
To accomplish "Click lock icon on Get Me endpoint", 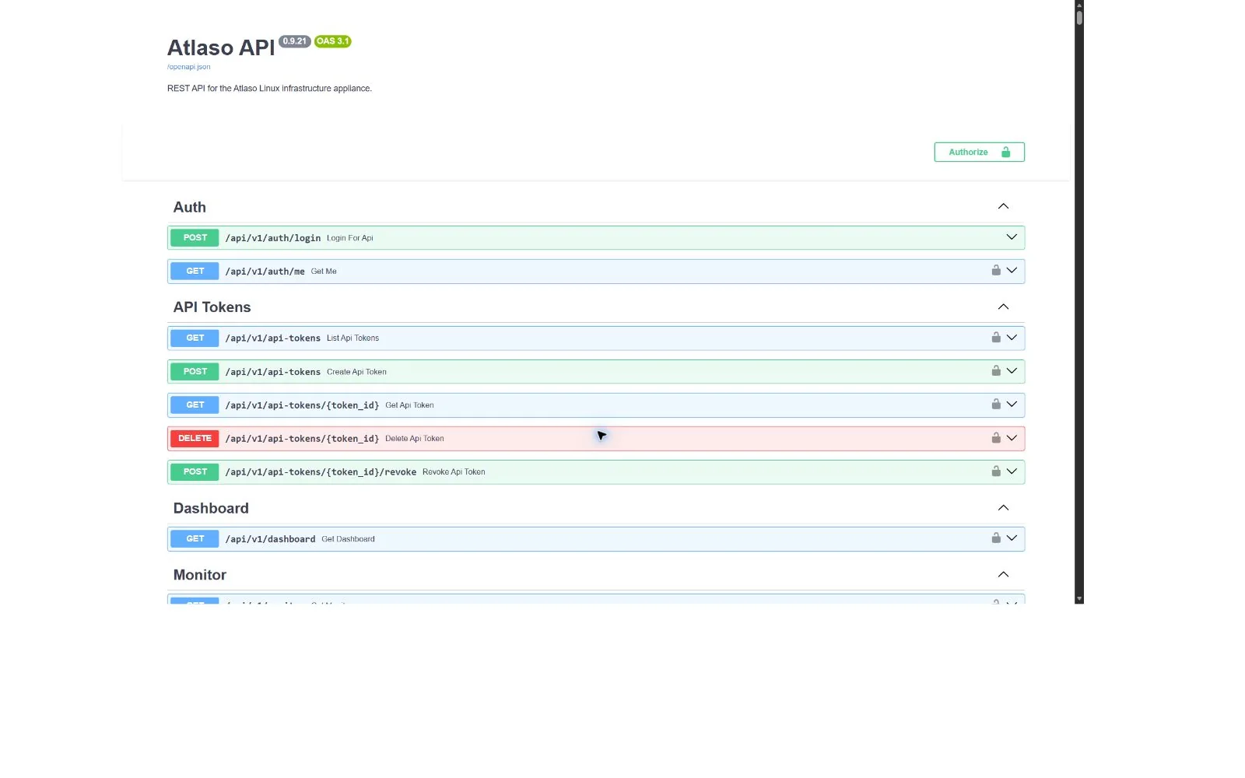I will tap(996, 270).
